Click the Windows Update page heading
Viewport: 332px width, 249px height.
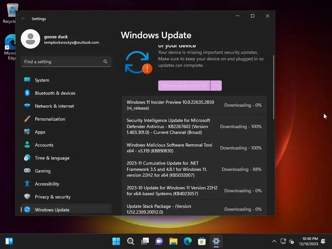coord(156,35)
